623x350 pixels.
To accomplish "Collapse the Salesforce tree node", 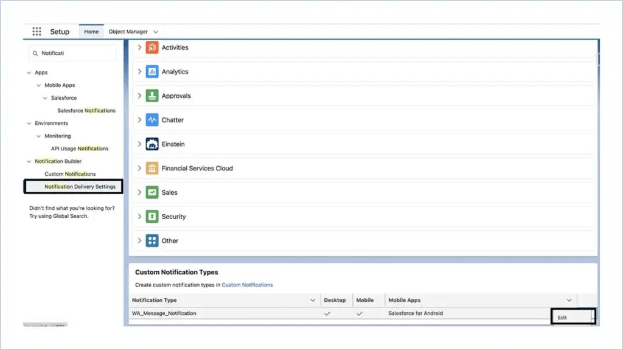I will point(45,98).
